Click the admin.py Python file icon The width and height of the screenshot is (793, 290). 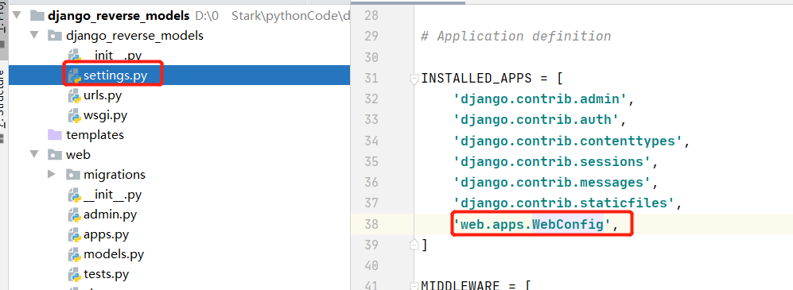click(74, 215)
